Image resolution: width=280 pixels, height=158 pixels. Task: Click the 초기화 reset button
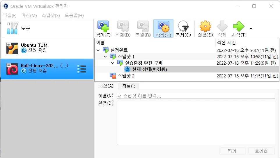pos(261,151)
